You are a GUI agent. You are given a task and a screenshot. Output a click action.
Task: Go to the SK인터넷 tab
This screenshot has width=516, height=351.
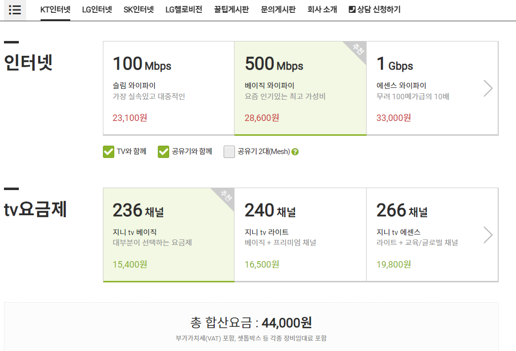[139, 9]
